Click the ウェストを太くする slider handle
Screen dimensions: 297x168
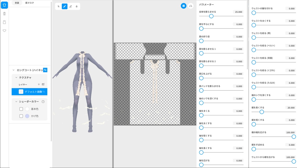tap(253, 25)
